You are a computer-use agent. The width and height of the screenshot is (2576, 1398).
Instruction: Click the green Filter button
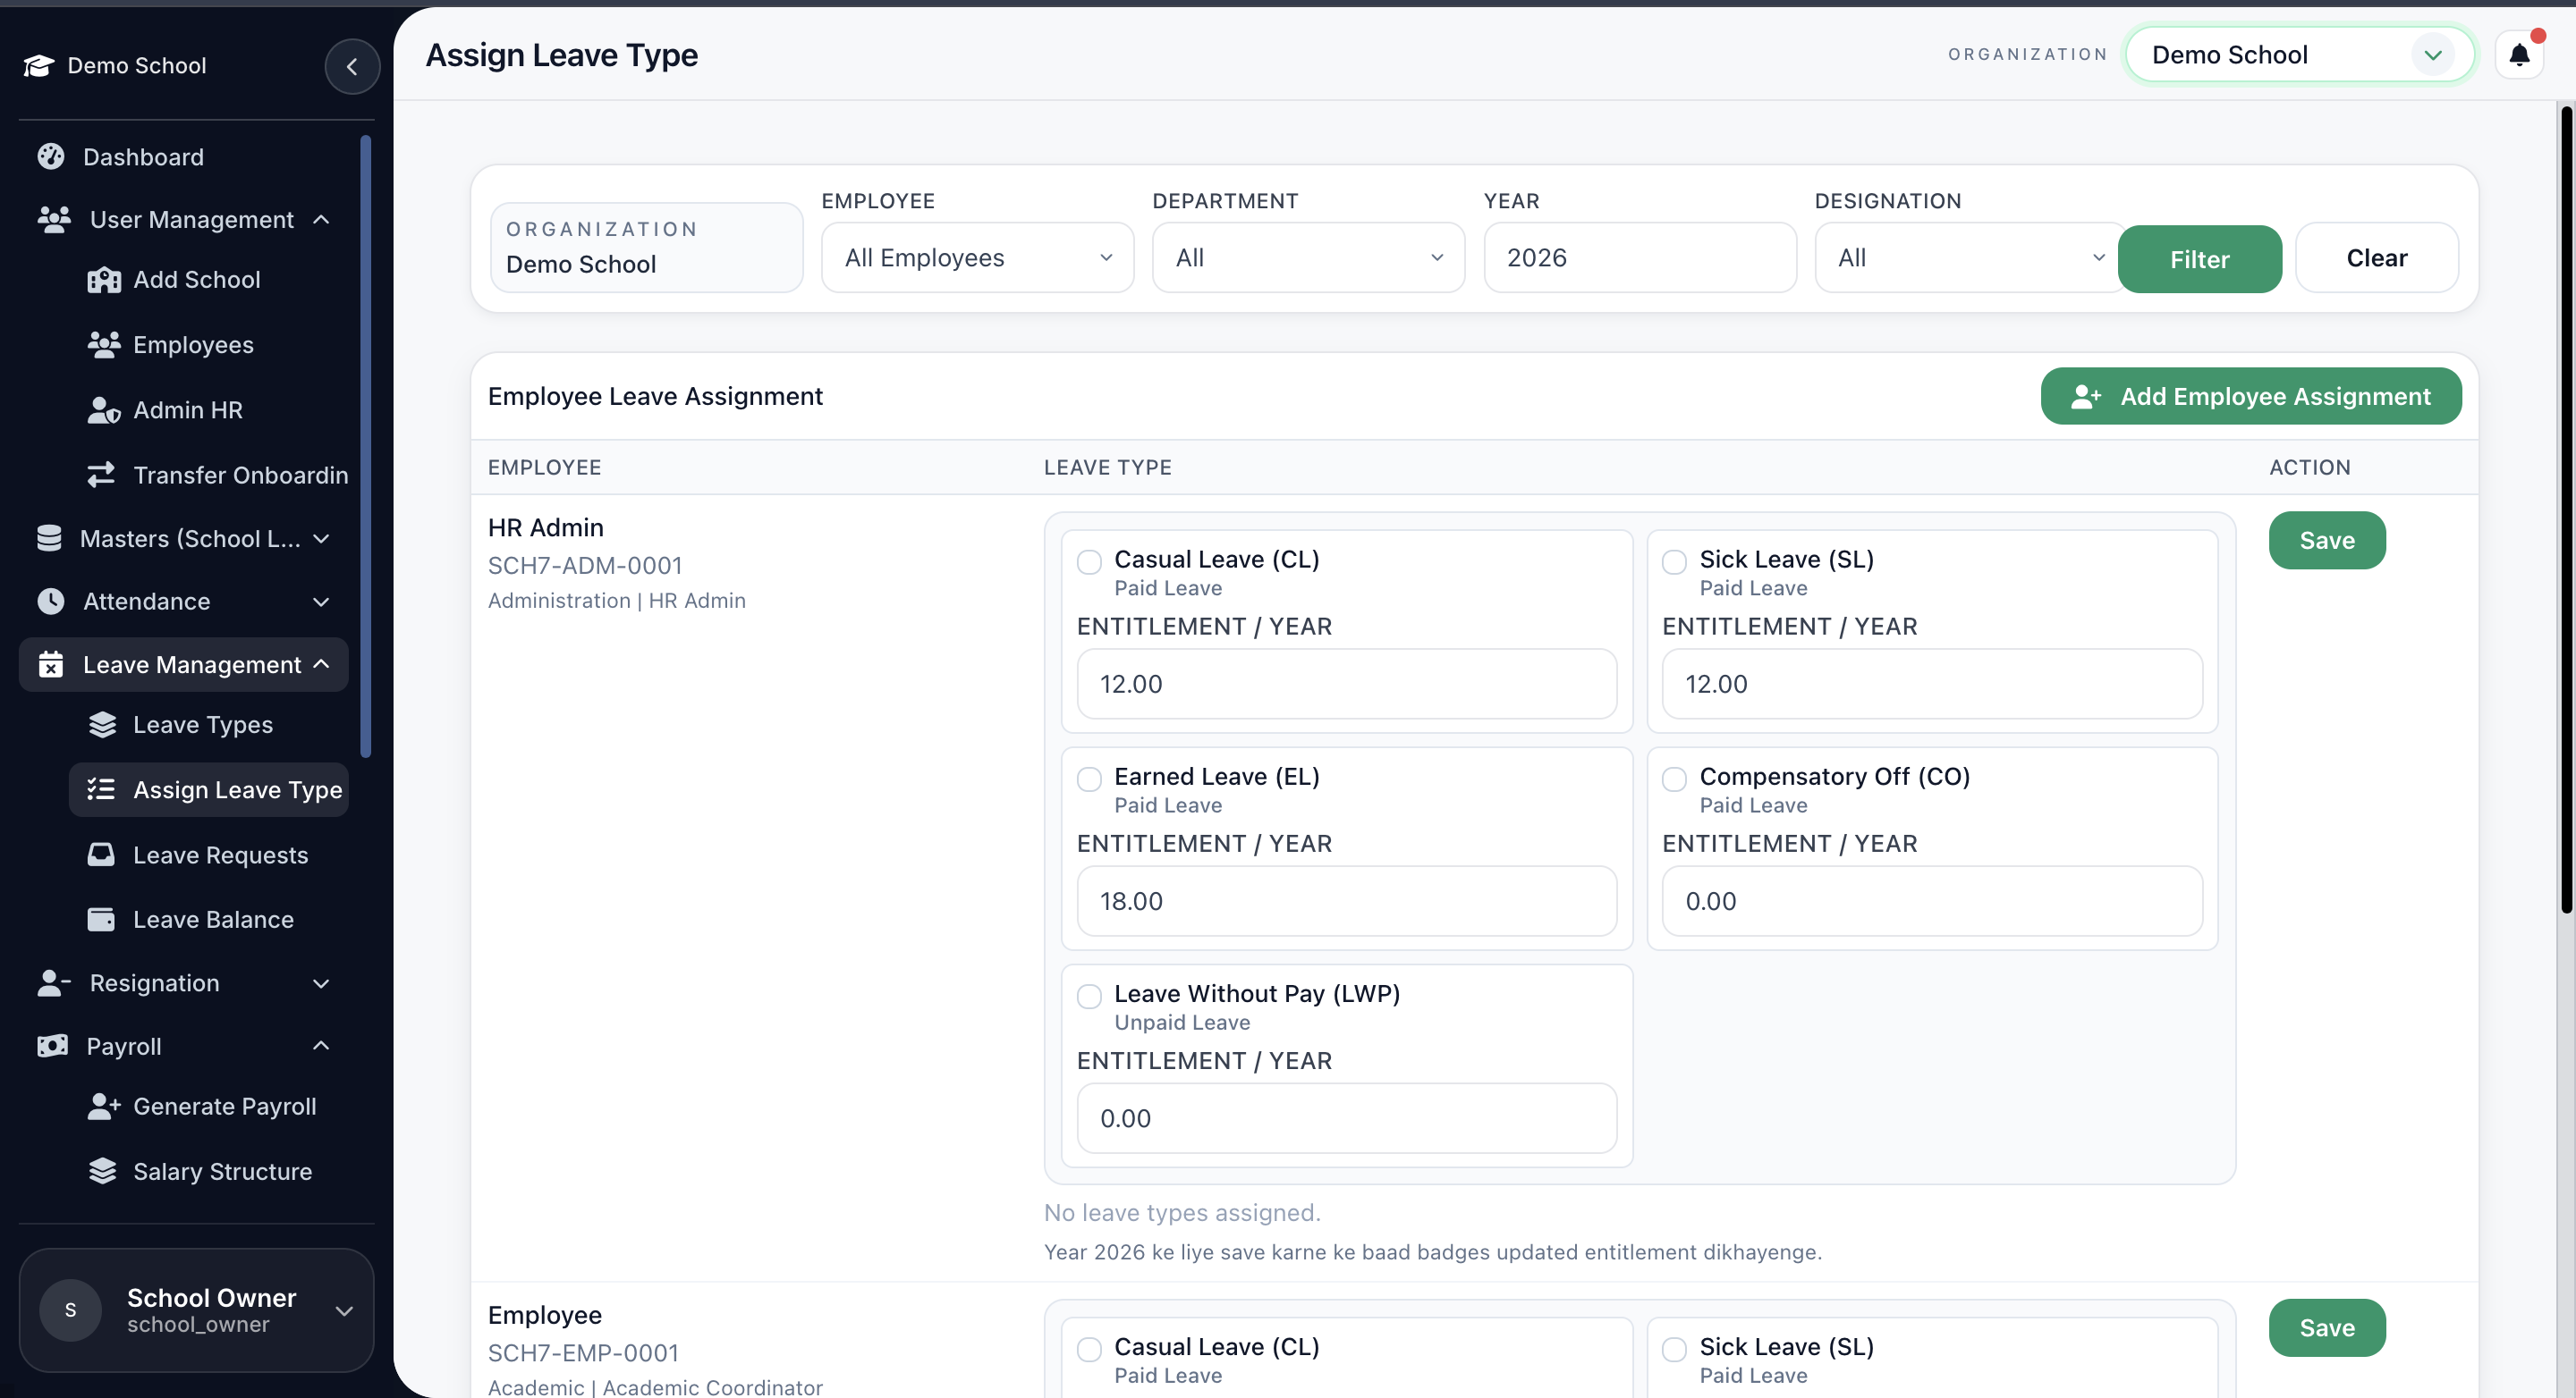[x=2200, y=259]
